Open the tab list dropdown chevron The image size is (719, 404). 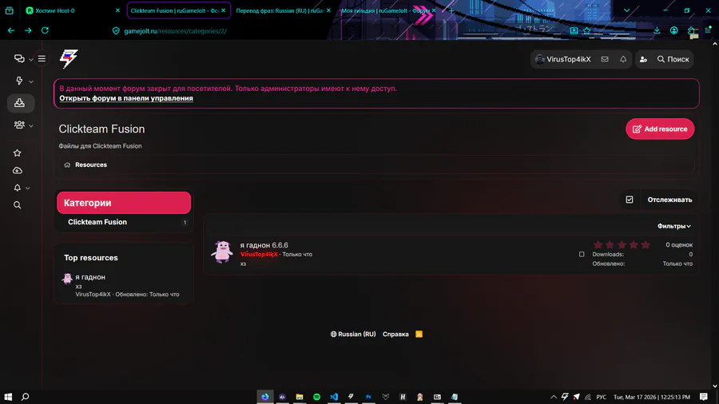626,10
